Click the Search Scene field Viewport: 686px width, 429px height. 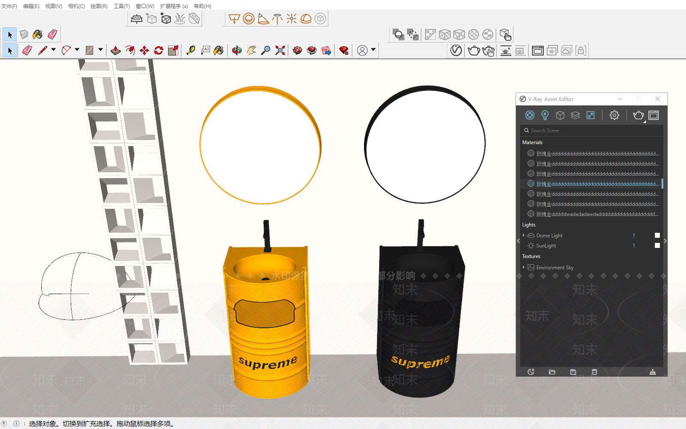[592, 131]
